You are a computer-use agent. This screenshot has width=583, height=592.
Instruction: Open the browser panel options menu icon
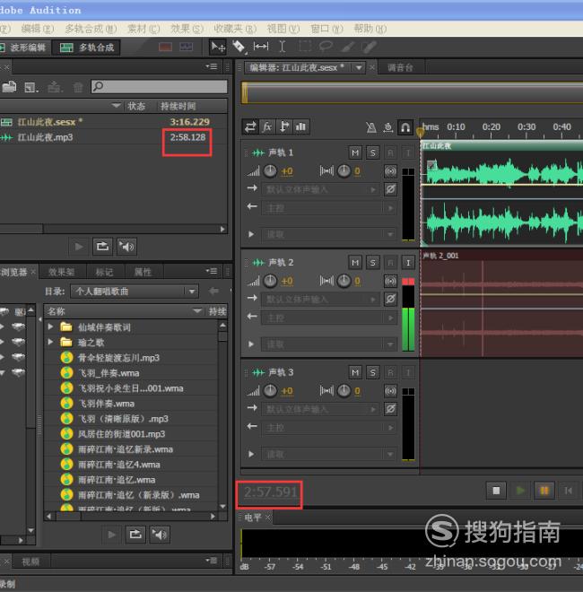point(212,271)
